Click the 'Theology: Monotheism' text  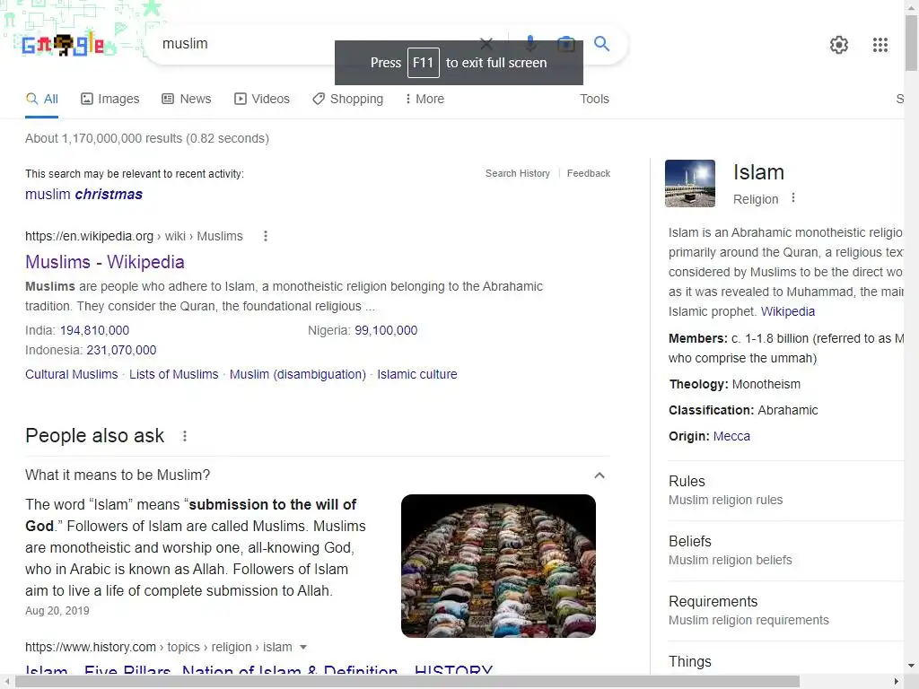[735, 384]
